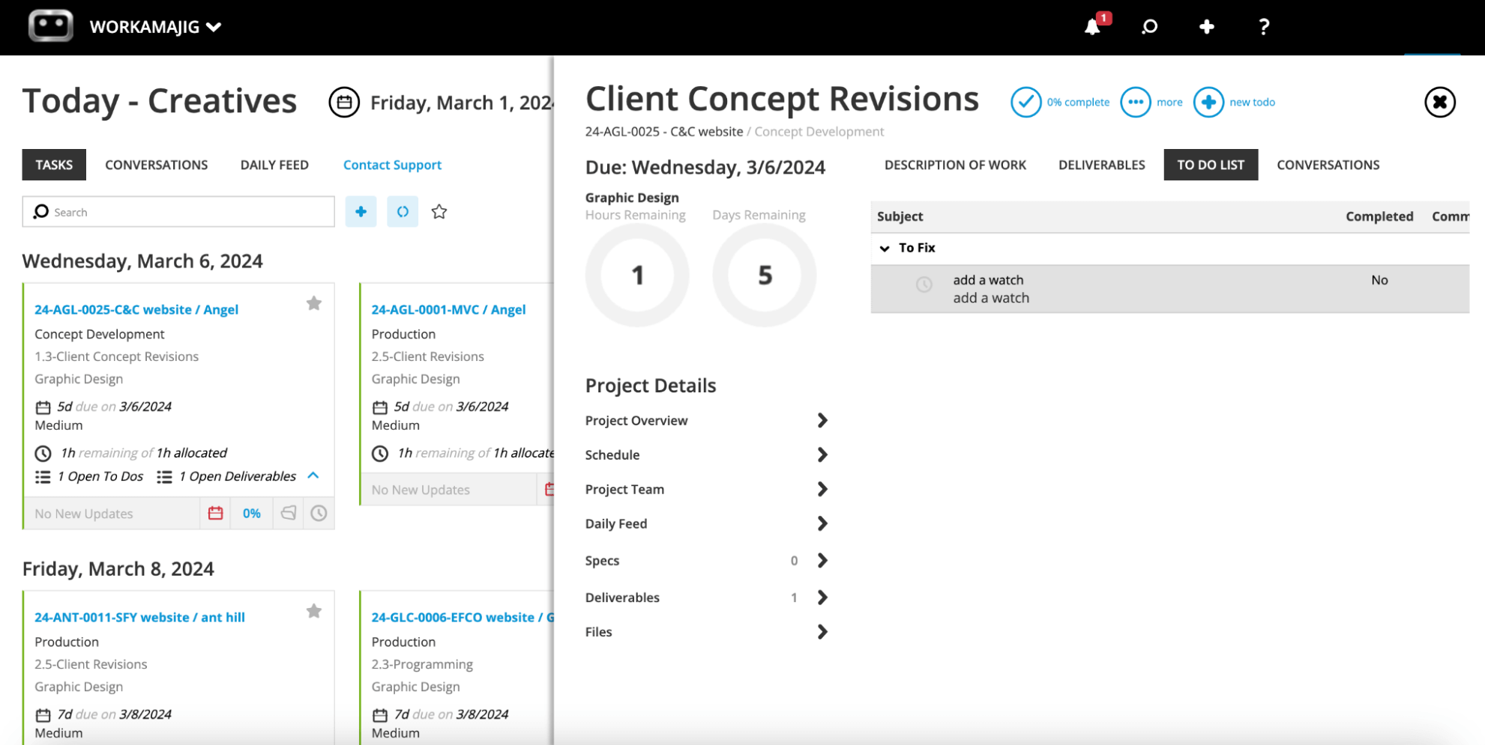Click the search magnifier in the top bar
The image size is (1485, 745).
[x=1149, y=27]
